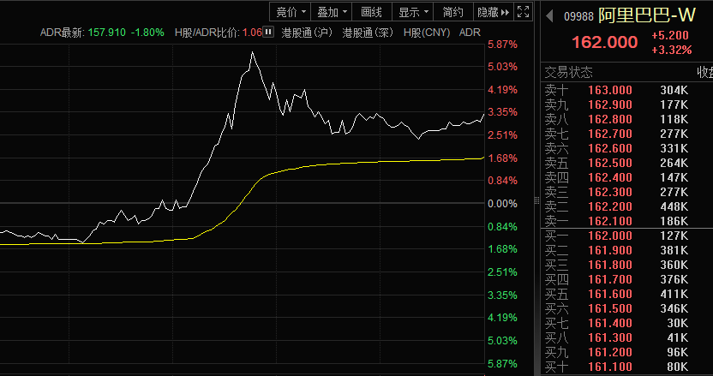The height and width of the screenshot is (376, 713).
Task: Toggle the 港股通(沪) comparison line
Action: pyautogui.click(x=309, y=33)
